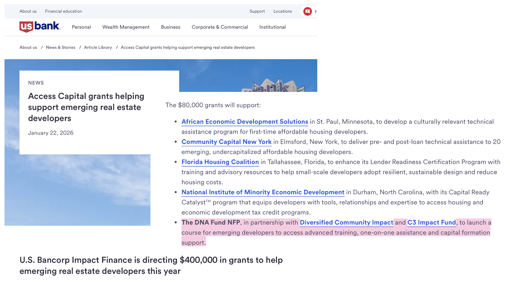Open Wealth Management menu
The image size is (510, 292).
pyautogui.click(x=126, y=27)
